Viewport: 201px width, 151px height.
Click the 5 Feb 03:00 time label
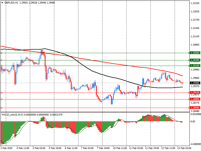[x=39, y=148]
